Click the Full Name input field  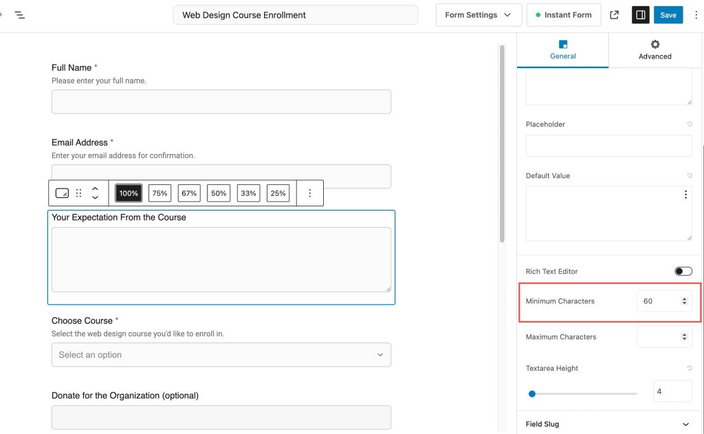point(221,102)
